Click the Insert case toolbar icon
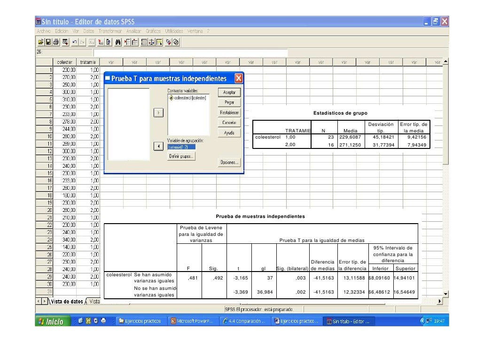This screenshot has width=484, height=342. [127, 42]
